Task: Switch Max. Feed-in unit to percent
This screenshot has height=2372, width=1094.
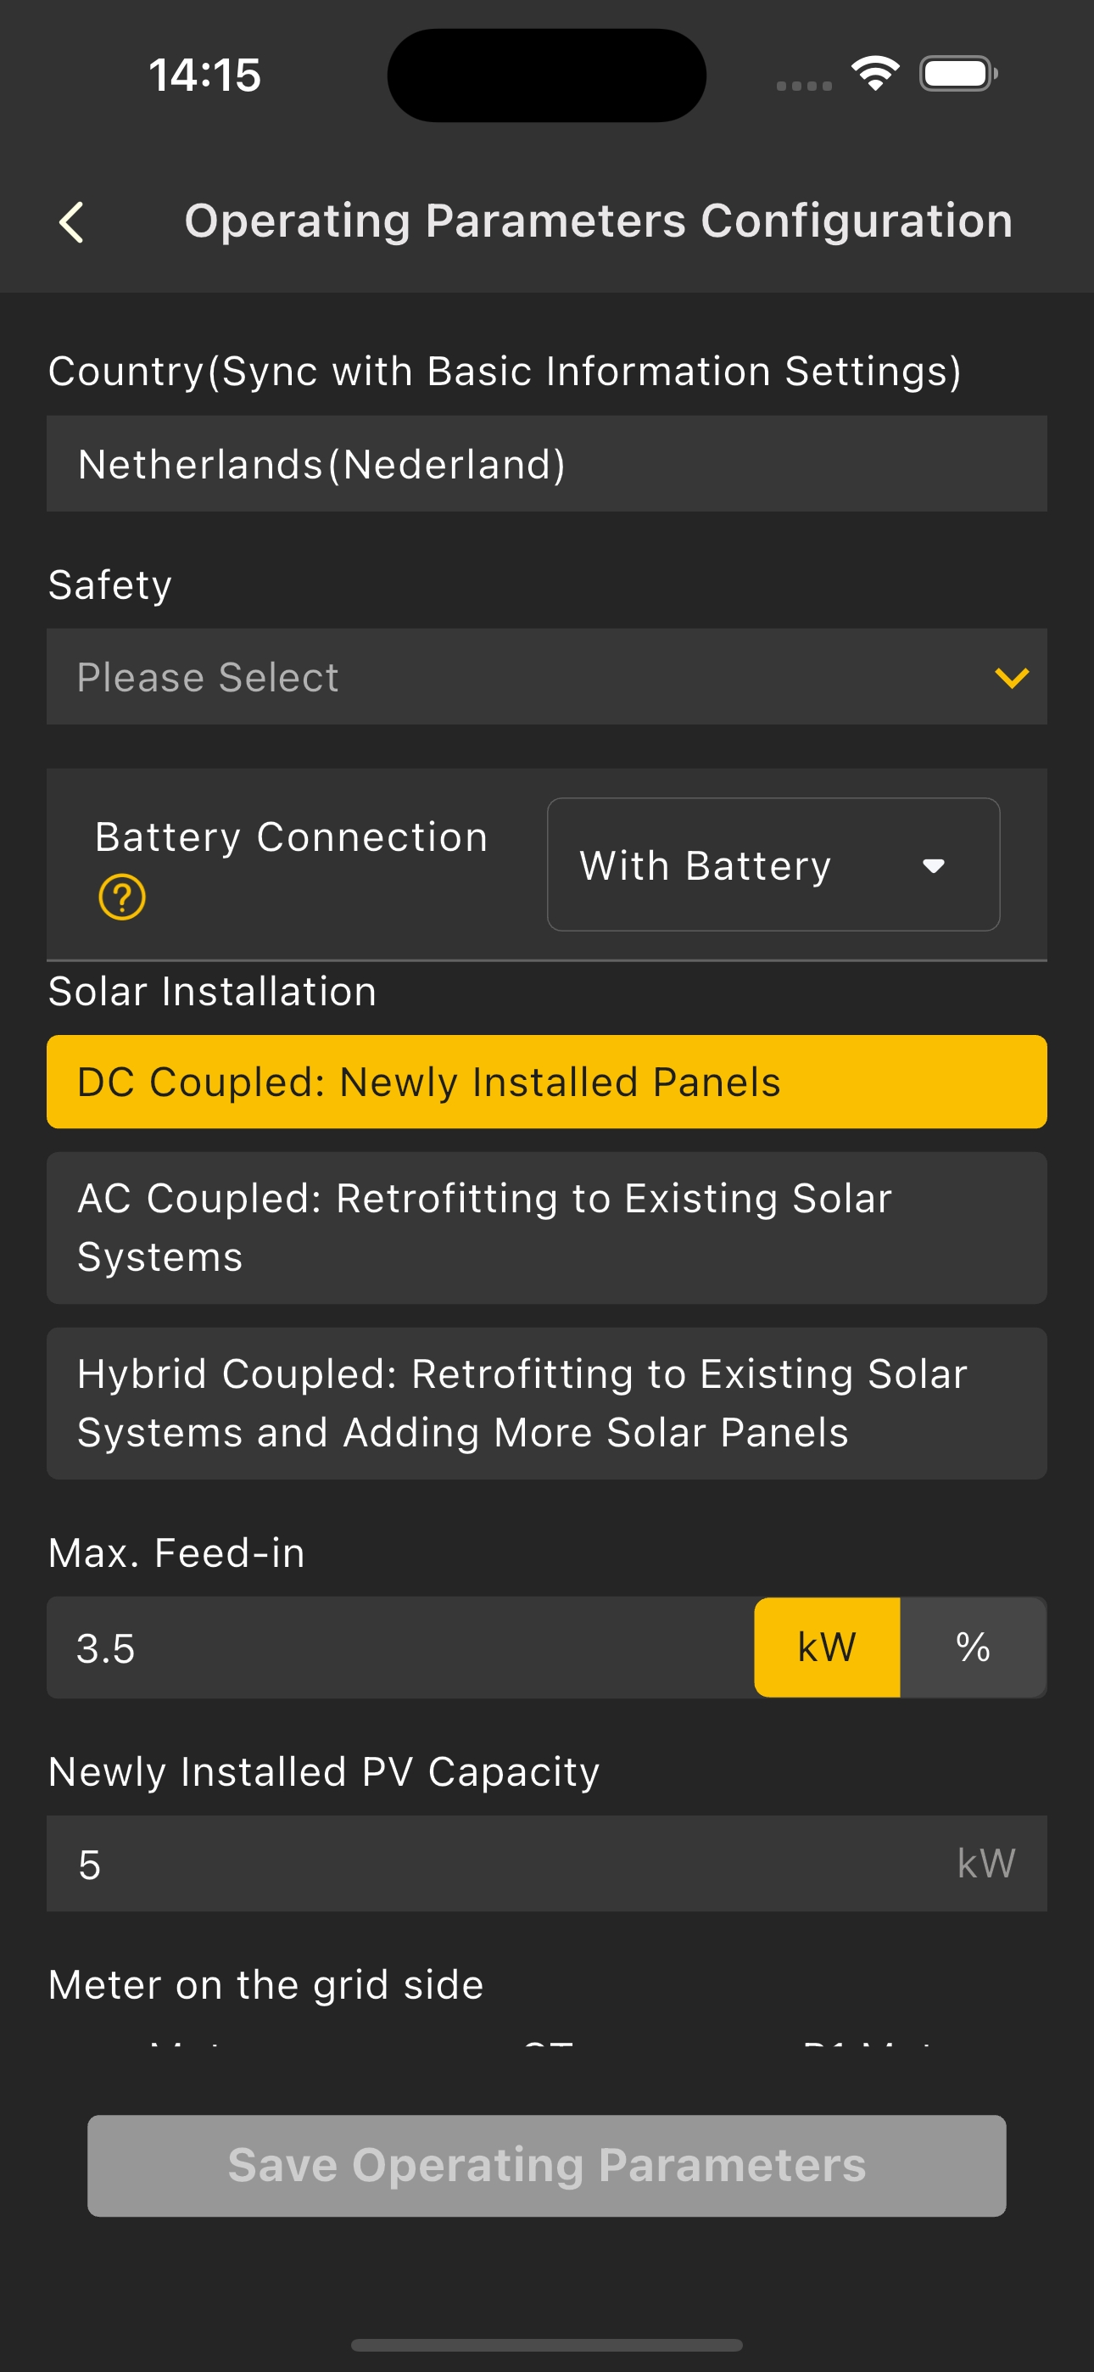Action: click(x=973, y=1648)
